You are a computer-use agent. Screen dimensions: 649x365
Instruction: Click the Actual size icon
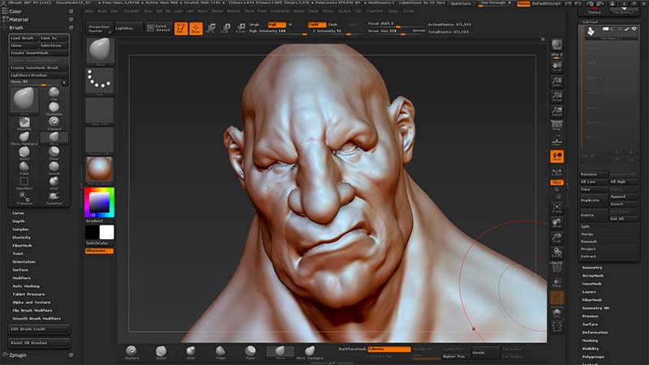(x=557, y=97)
